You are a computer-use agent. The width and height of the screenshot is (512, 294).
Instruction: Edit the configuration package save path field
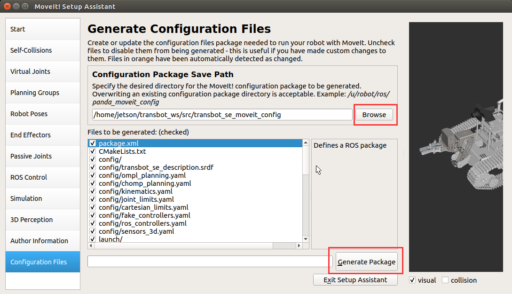pyautogui.click(x=222, y=115)
